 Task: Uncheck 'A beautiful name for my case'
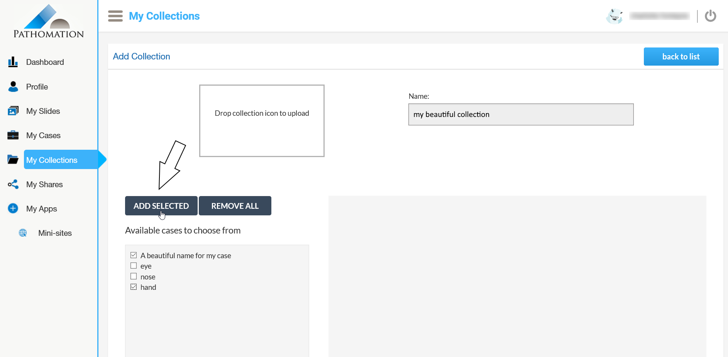pos(134,255)
